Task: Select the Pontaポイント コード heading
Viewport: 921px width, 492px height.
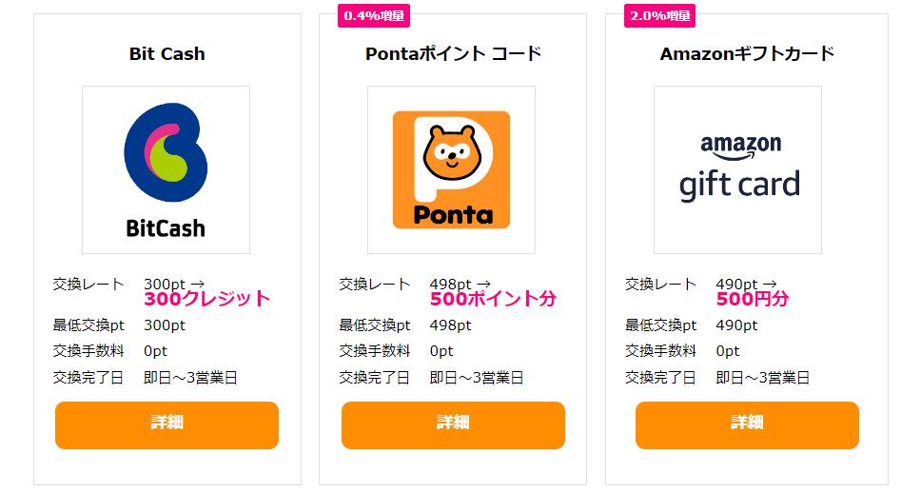Action: point(453,54)
